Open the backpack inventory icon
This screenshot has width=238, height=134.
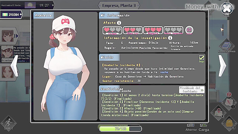[229, 123]
